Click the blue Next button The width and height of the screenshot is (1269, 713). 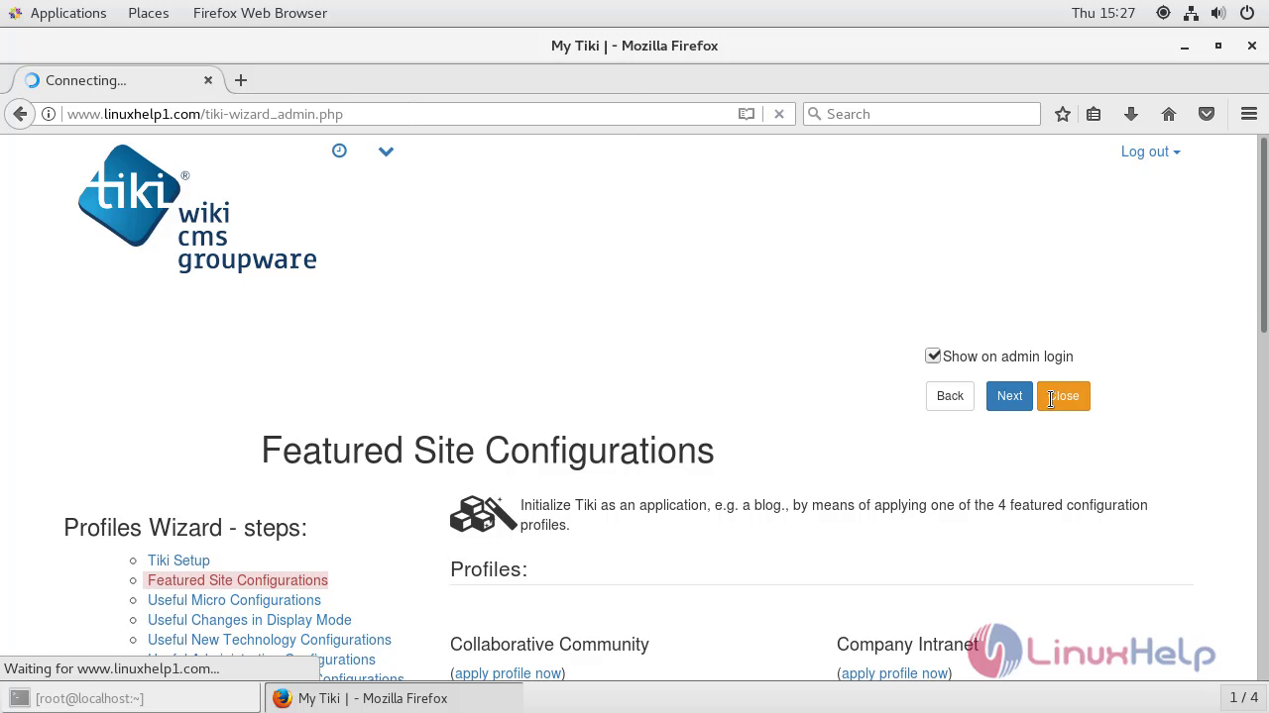click(x=1009, y=396)
